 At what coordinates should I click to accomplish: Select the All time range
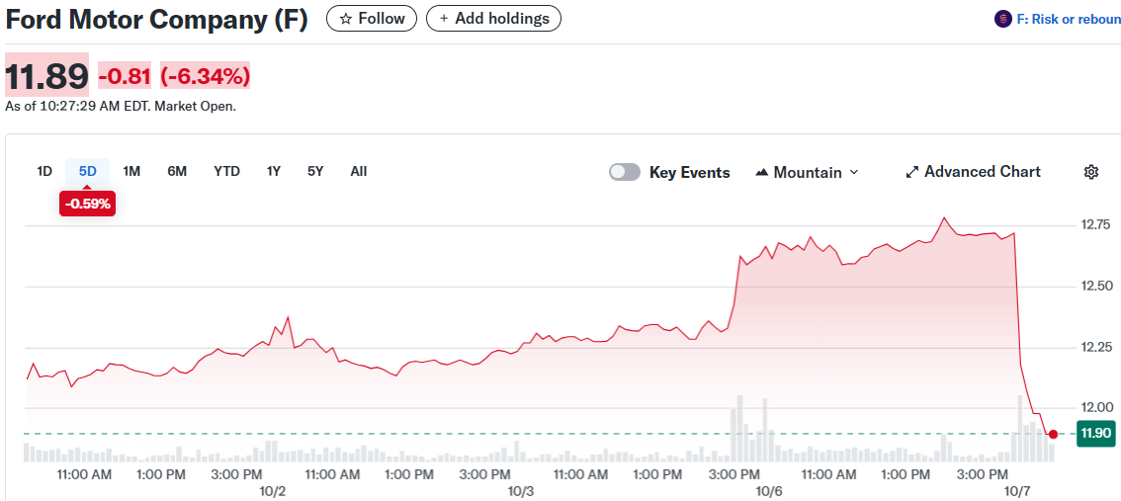click(x=358, y=171)
